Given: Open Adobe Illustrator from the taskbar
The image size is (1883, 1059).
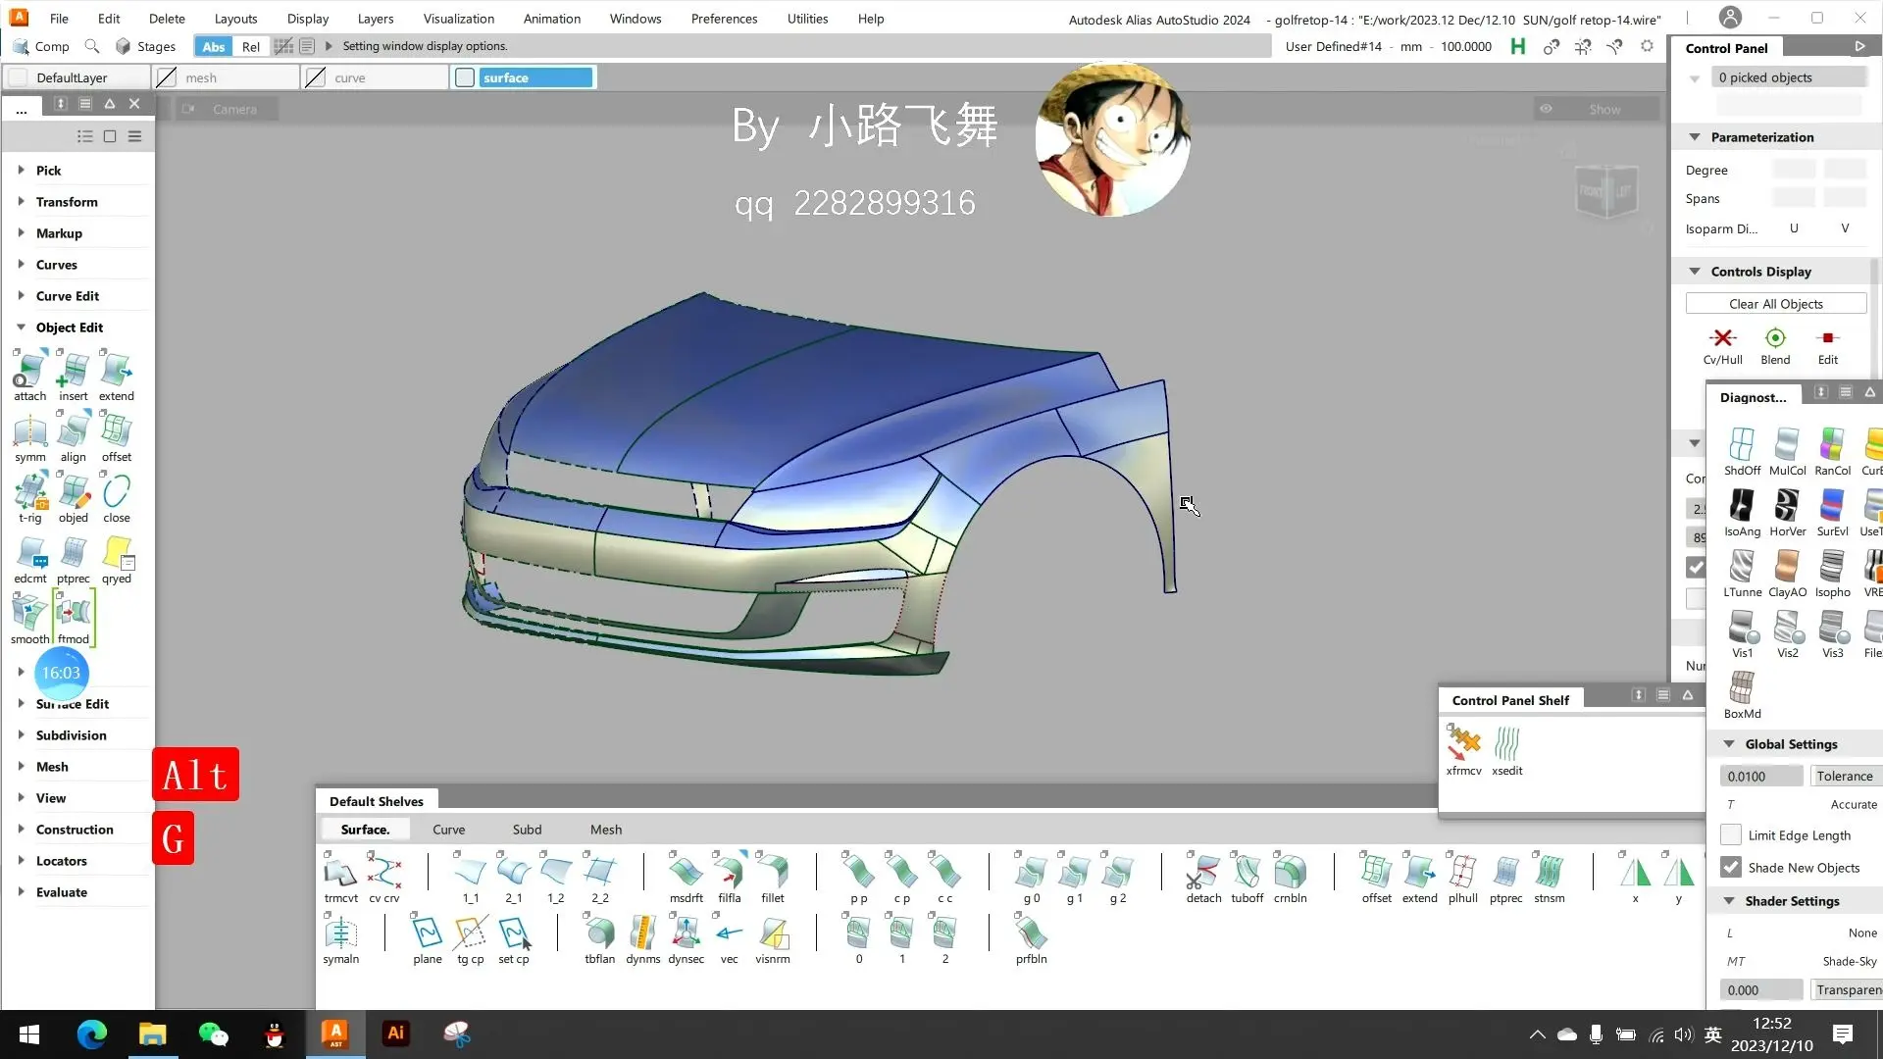Looking at the screenshot, I should pyautogui.click(x=395, y=1034).
